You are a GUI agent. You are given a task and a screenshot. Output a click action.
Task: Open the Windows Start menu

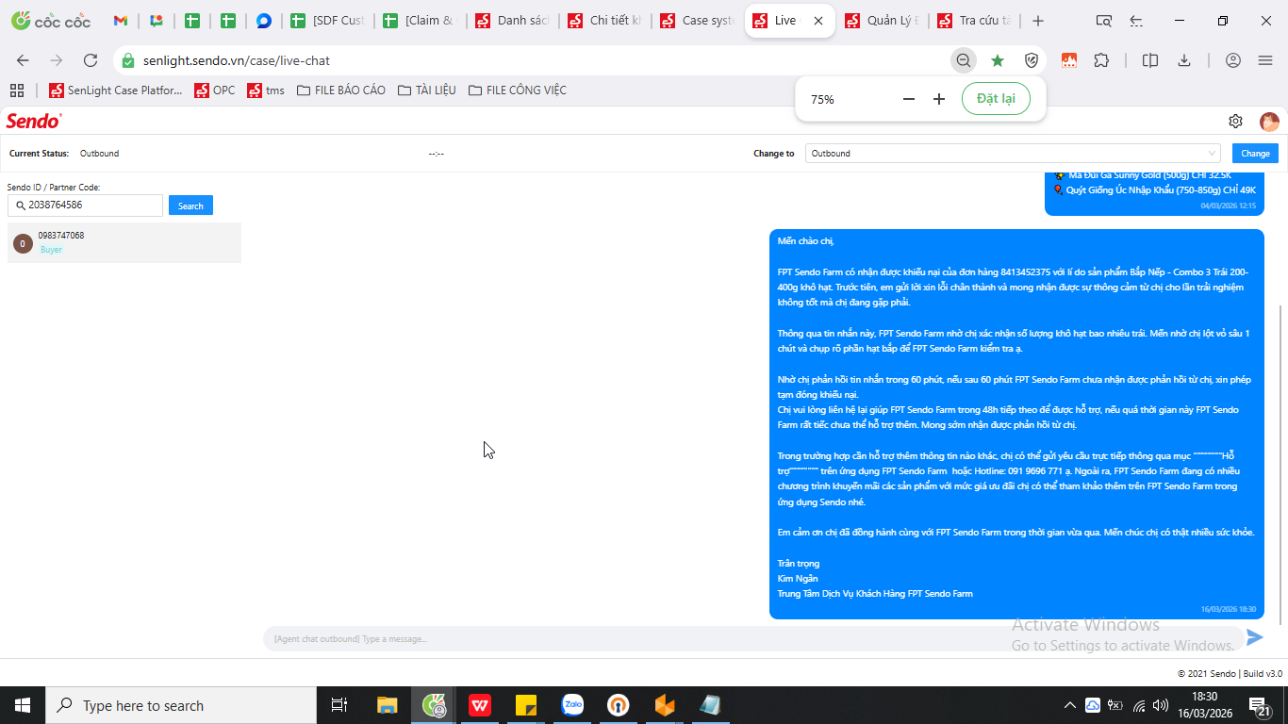[23, 705]
